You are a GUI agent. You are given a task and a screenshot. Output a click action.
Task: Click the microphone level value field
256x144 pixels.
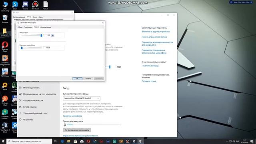[x=47, y=35]
